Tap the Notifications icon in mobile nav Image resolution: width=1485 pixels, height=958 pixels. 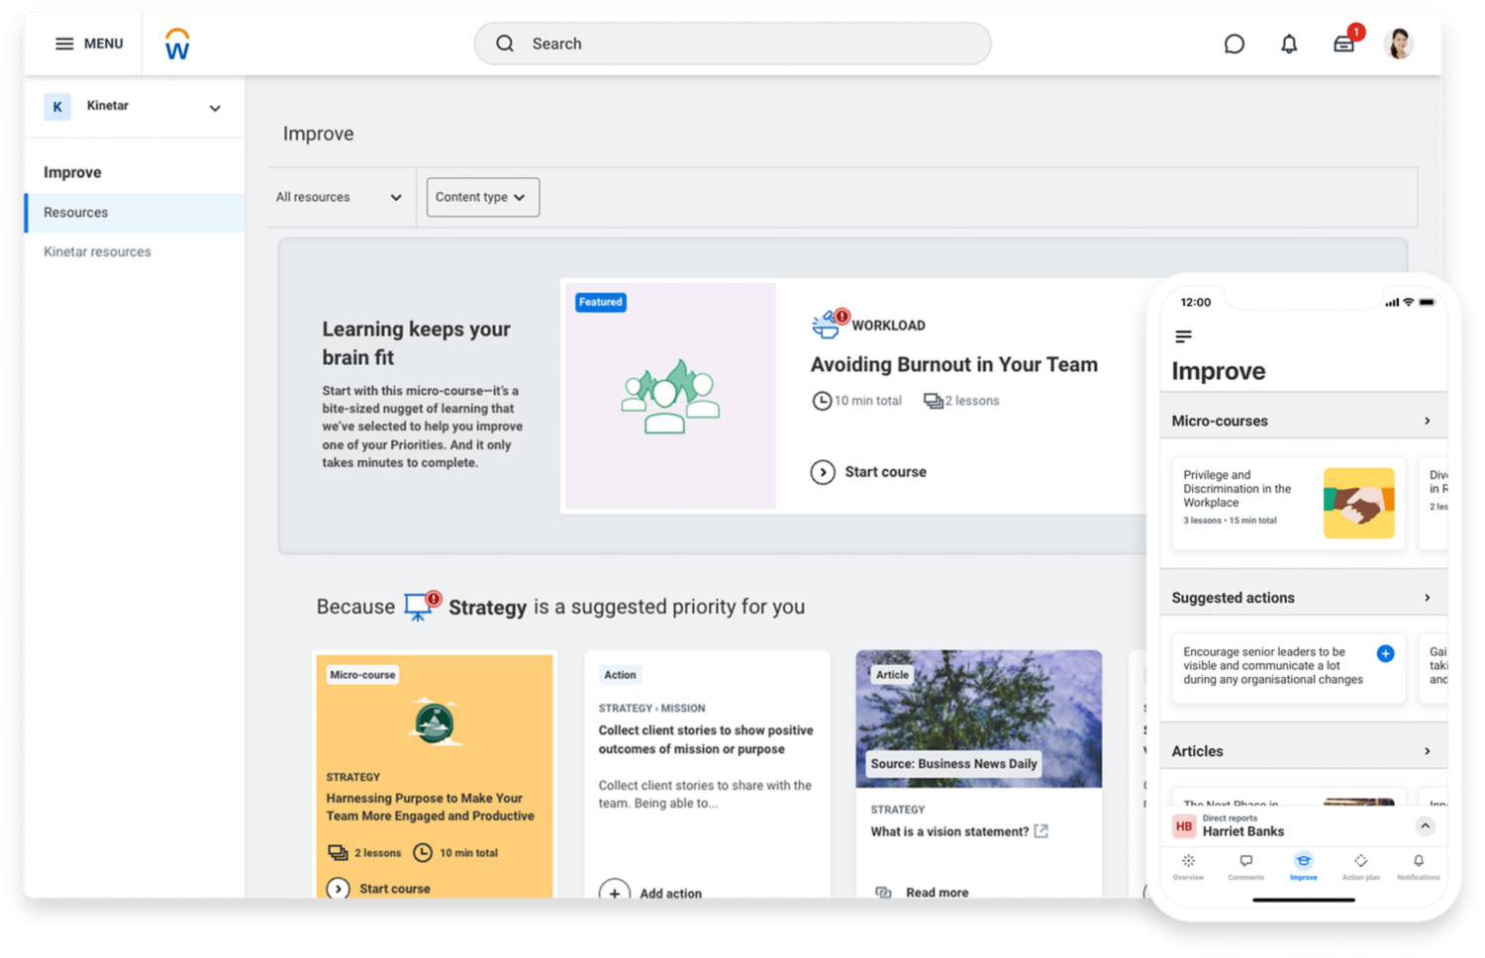click(1418, 863)
